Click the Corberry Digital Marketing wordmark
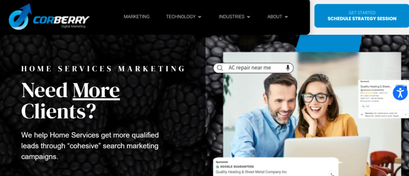 point(61,21)
